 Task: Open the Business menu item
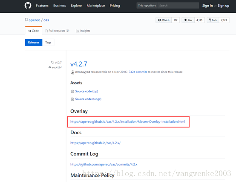pyautogui.click(x=60, y=6)
